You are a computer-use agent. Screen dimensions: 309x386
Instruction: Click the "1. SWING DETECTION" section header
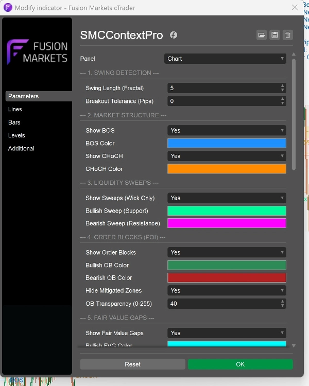pos(119,73)
